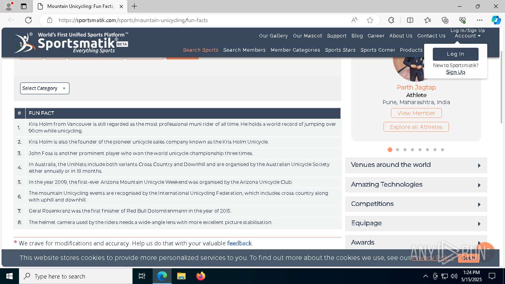
Task: Open notifications center icon
Action: click(492, 276)
